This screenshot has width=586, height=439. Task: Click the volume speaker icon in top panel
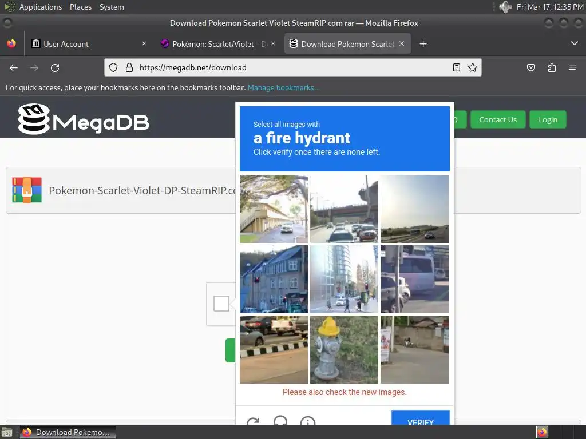[x=505, y=7]
